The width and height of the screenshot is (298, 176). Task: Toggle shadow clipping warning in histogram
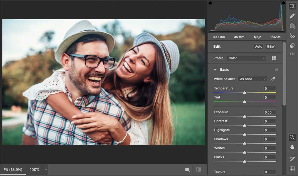(x=210, y=3)
